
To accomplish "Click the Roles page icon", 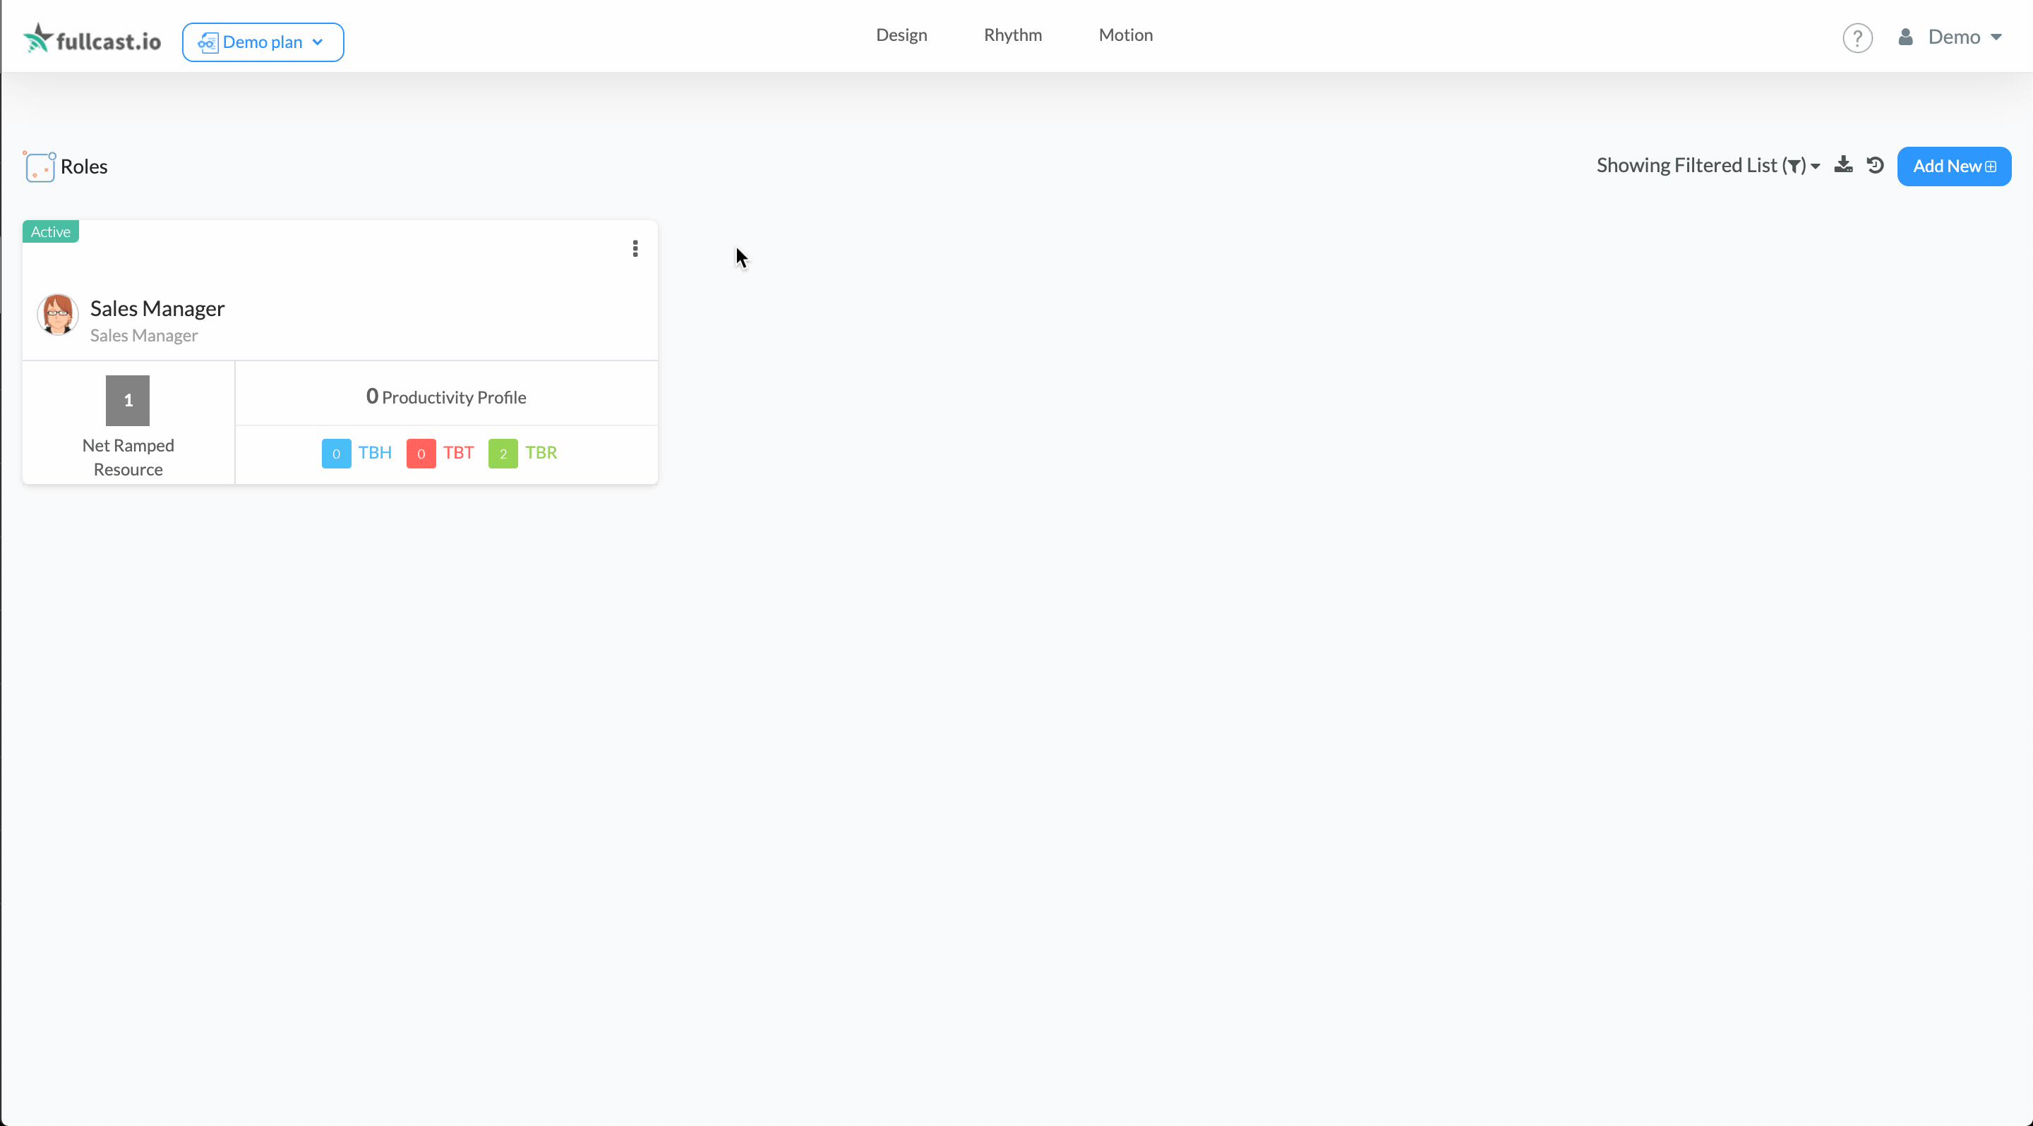I will [40, 167].
